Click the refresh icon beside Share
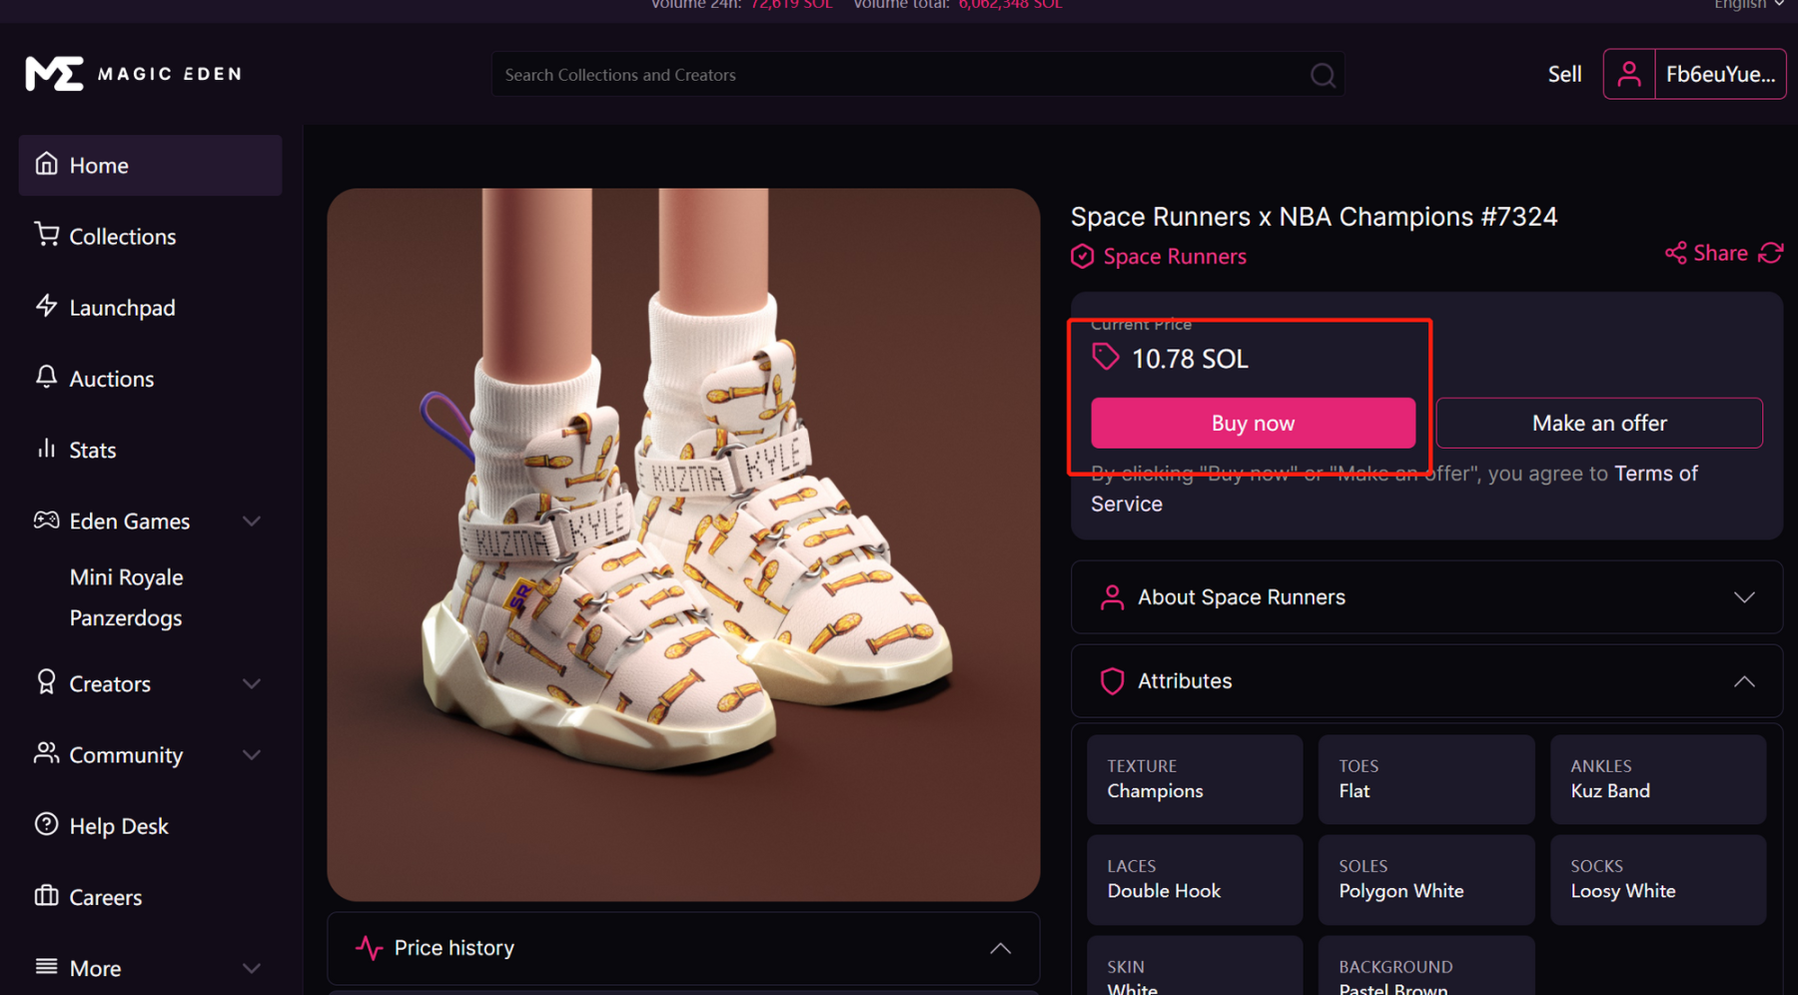The image size is (1798, 995). (x=1771, y=253)
